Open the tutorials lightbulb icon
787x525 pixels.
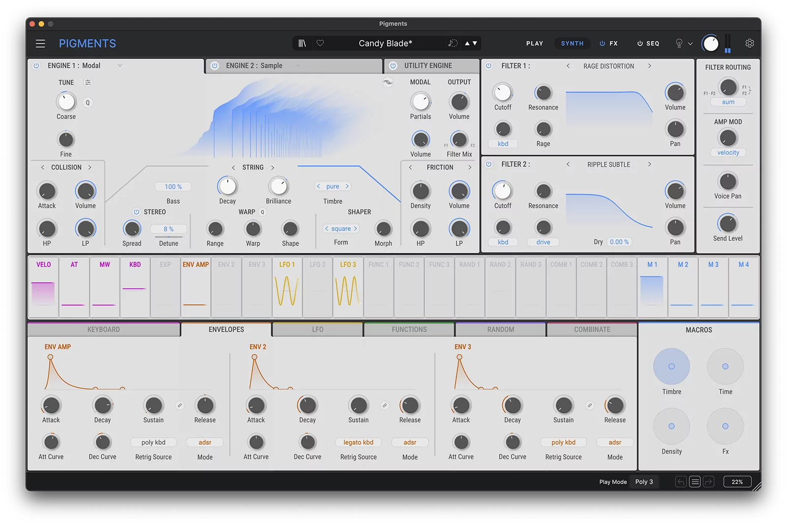click(x=679, y=43)
